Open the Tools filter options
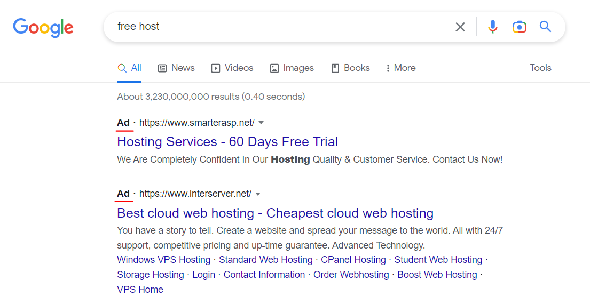 [540, 68]
